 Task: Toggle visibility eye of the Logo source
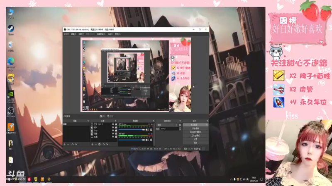pos(113,131)
